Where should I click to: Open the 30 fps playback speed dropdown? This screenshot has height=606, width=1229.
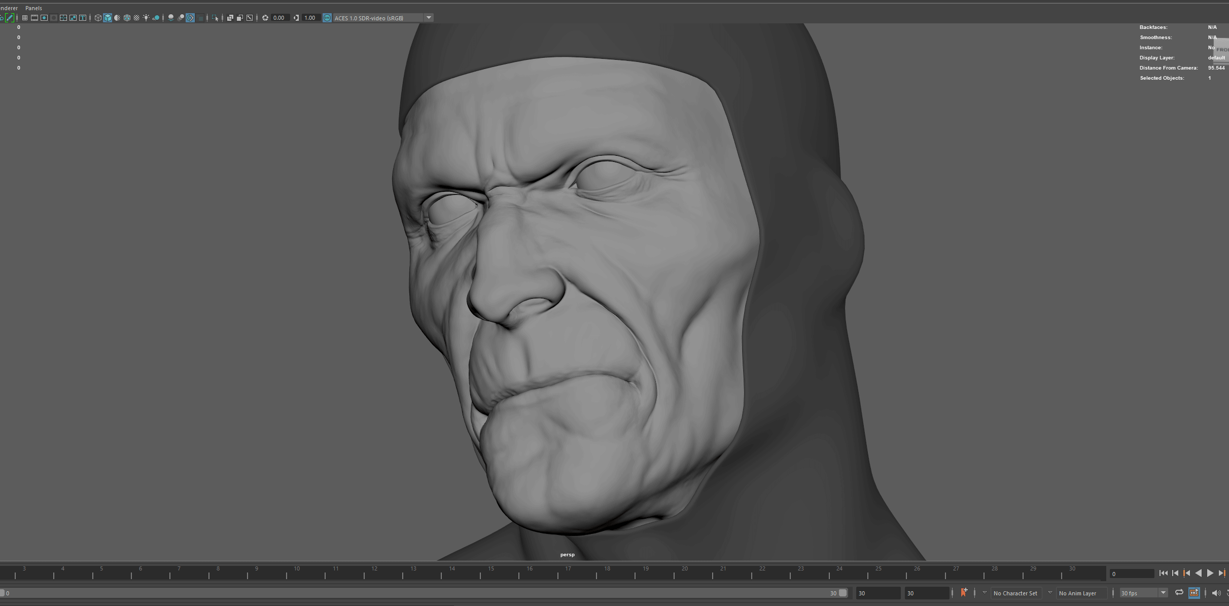1163,593
